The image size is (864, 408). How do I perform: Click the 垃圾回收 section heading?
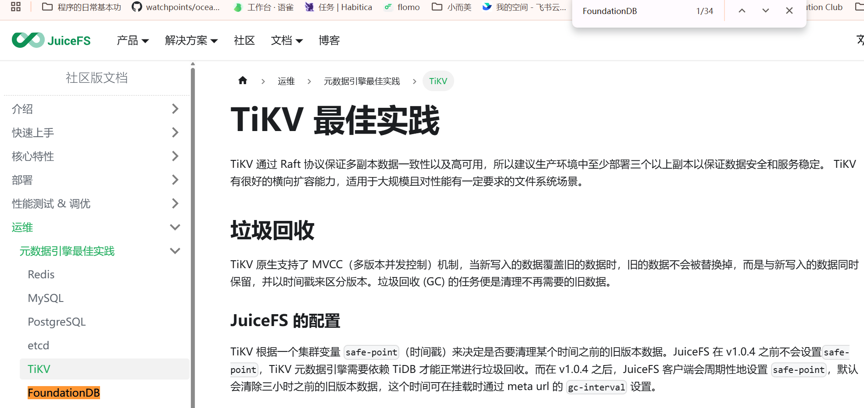[x=272, y=230]
